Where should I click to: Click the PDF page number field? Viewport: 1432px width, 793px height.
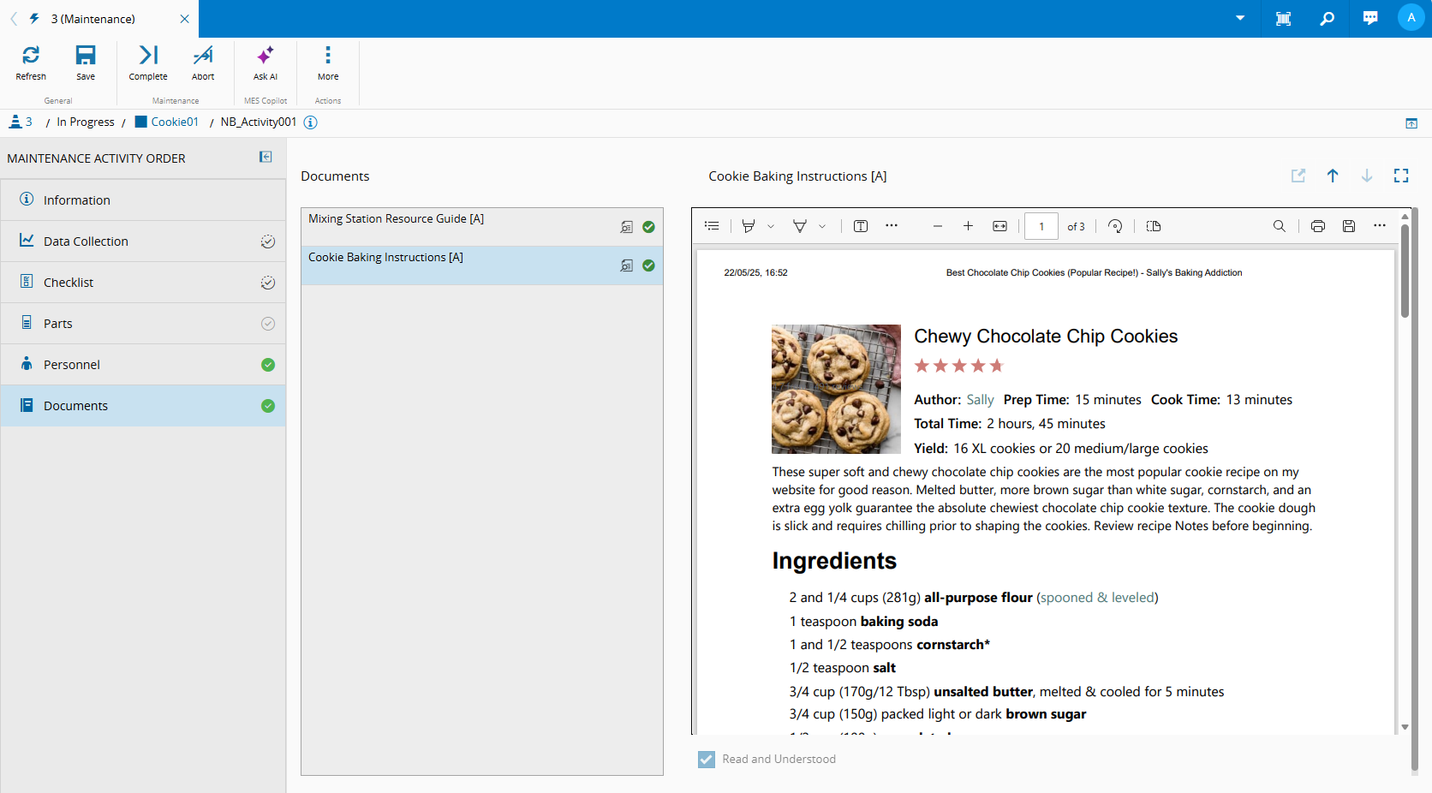point(1041,226)
